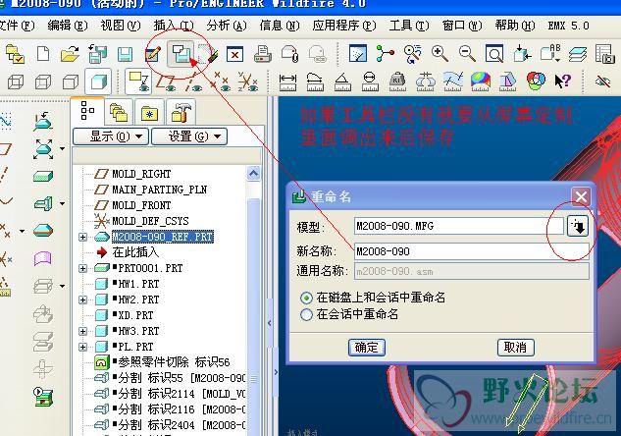Expand HW2.PRT tree node
This screenshot has height=436, width=621.
82,300
